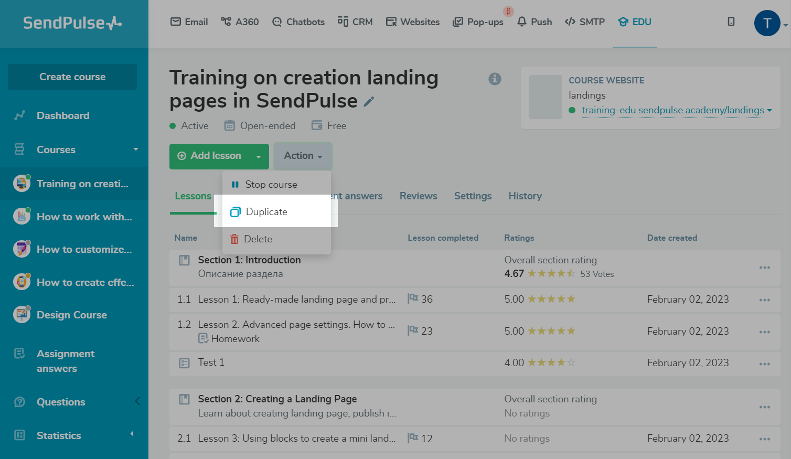Expand the Add lesson dropdown arrow
Viewport: 791px width, 459px height.
(x=259, y=156)
